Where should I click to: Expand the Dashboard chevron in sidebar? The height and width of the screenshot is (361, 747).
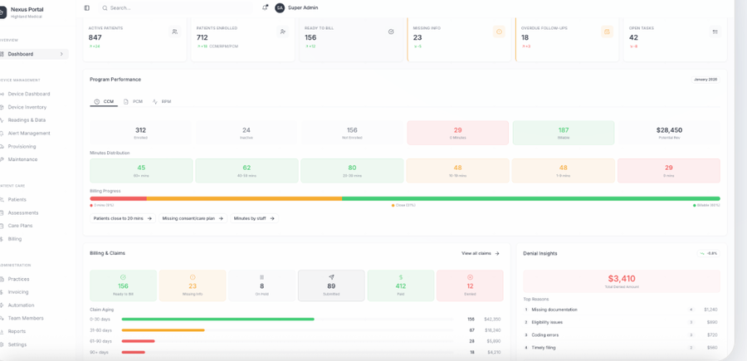(x=61, y=54)
